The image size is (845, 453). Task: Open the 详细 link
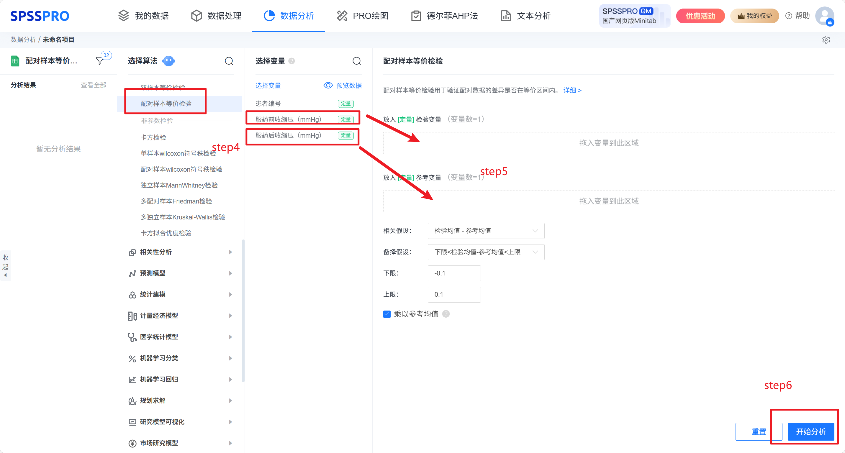coord(572,91)
